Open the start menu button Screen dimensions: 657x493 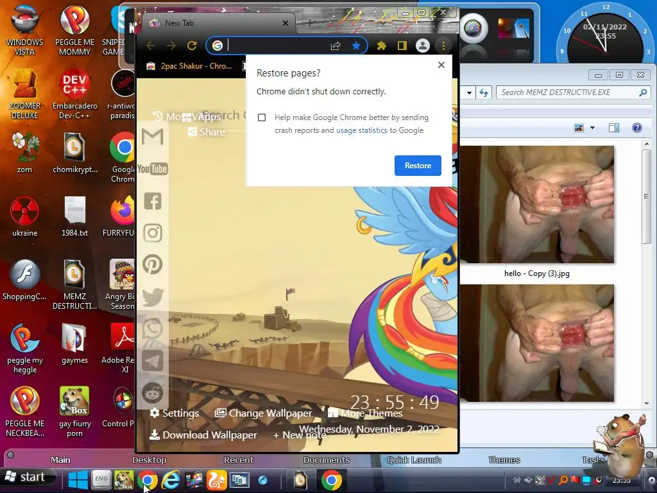tap(28, 478)
